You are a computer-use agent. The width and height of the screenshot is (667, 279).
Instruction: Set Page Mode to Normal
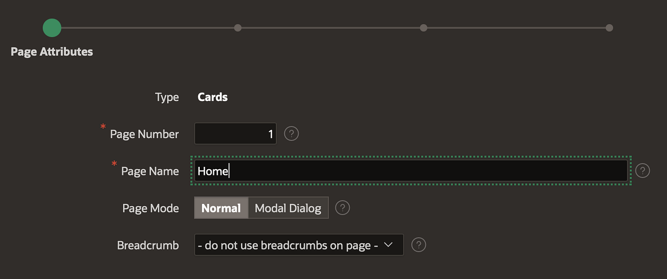pyautogui.click(x=221, y=208)
